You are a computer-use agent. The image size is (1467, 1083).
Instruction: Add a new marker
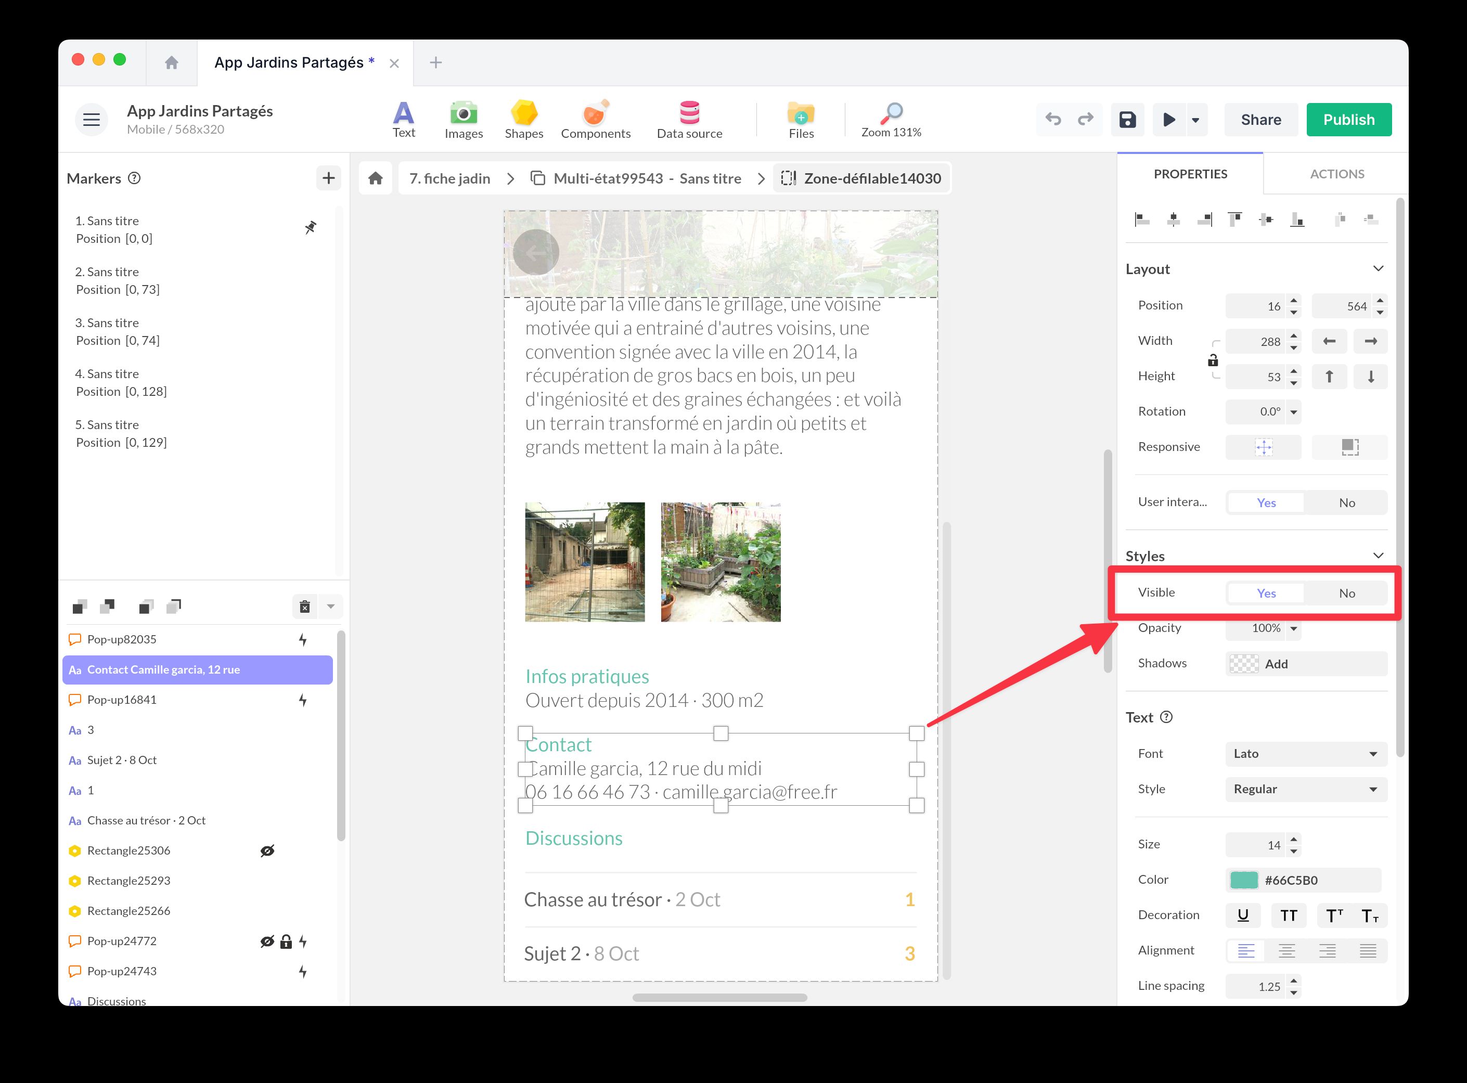click(328, 178)
